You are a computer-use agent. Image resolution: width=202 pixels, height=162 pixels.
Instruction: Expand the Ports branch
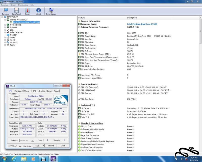[5, 45]
